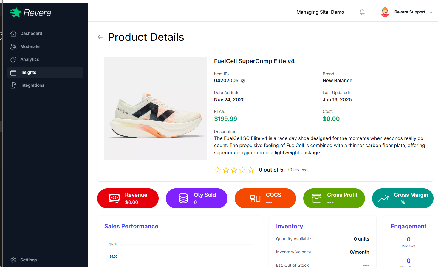The image size is (438, 267).
Task: Click the COGS metric pill
Action: click(x=265, y=198)
